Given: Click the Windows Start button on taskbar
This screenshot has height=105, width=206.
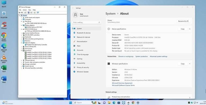Looking at the screenshot, I should 71,103.
